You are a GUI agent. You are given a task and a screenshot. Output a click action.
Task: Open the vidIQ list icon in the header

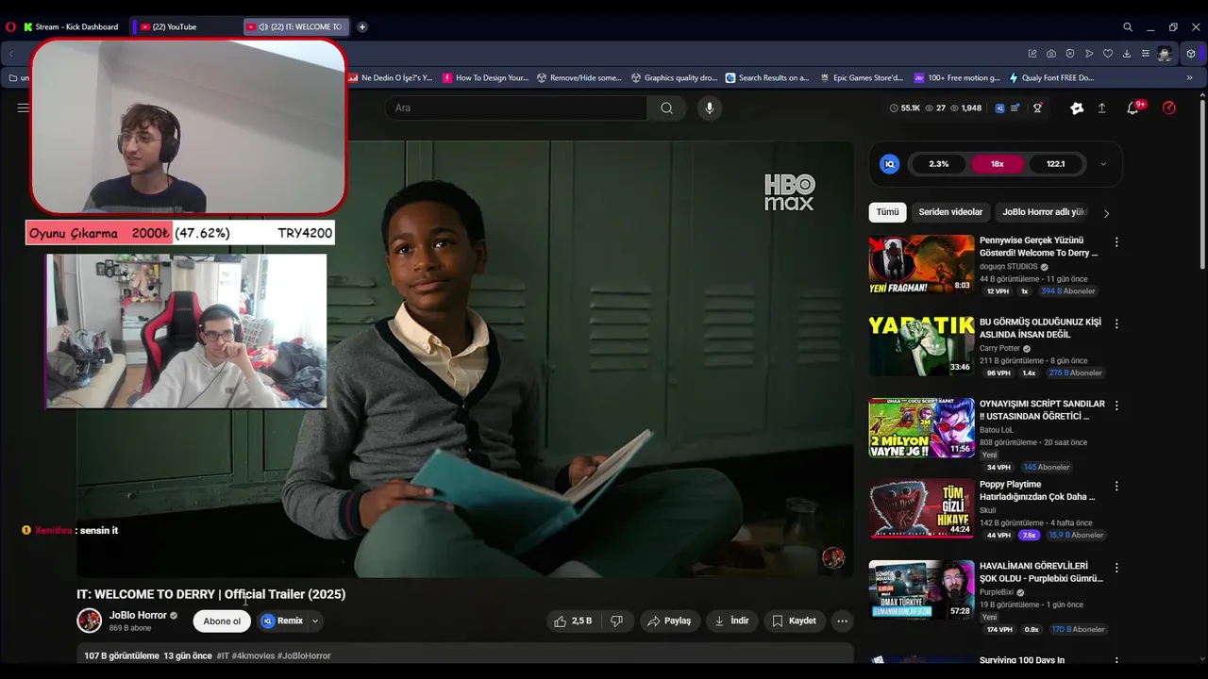(1015, 108)
